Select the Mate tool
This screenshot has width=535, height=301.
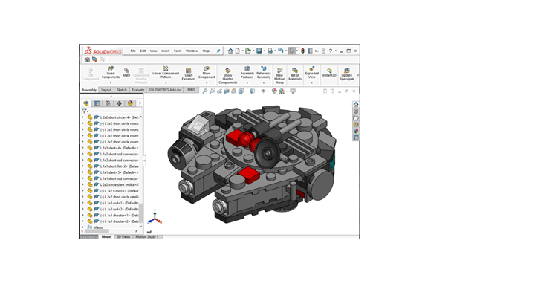pyautogui.click(x=126, y=72)
